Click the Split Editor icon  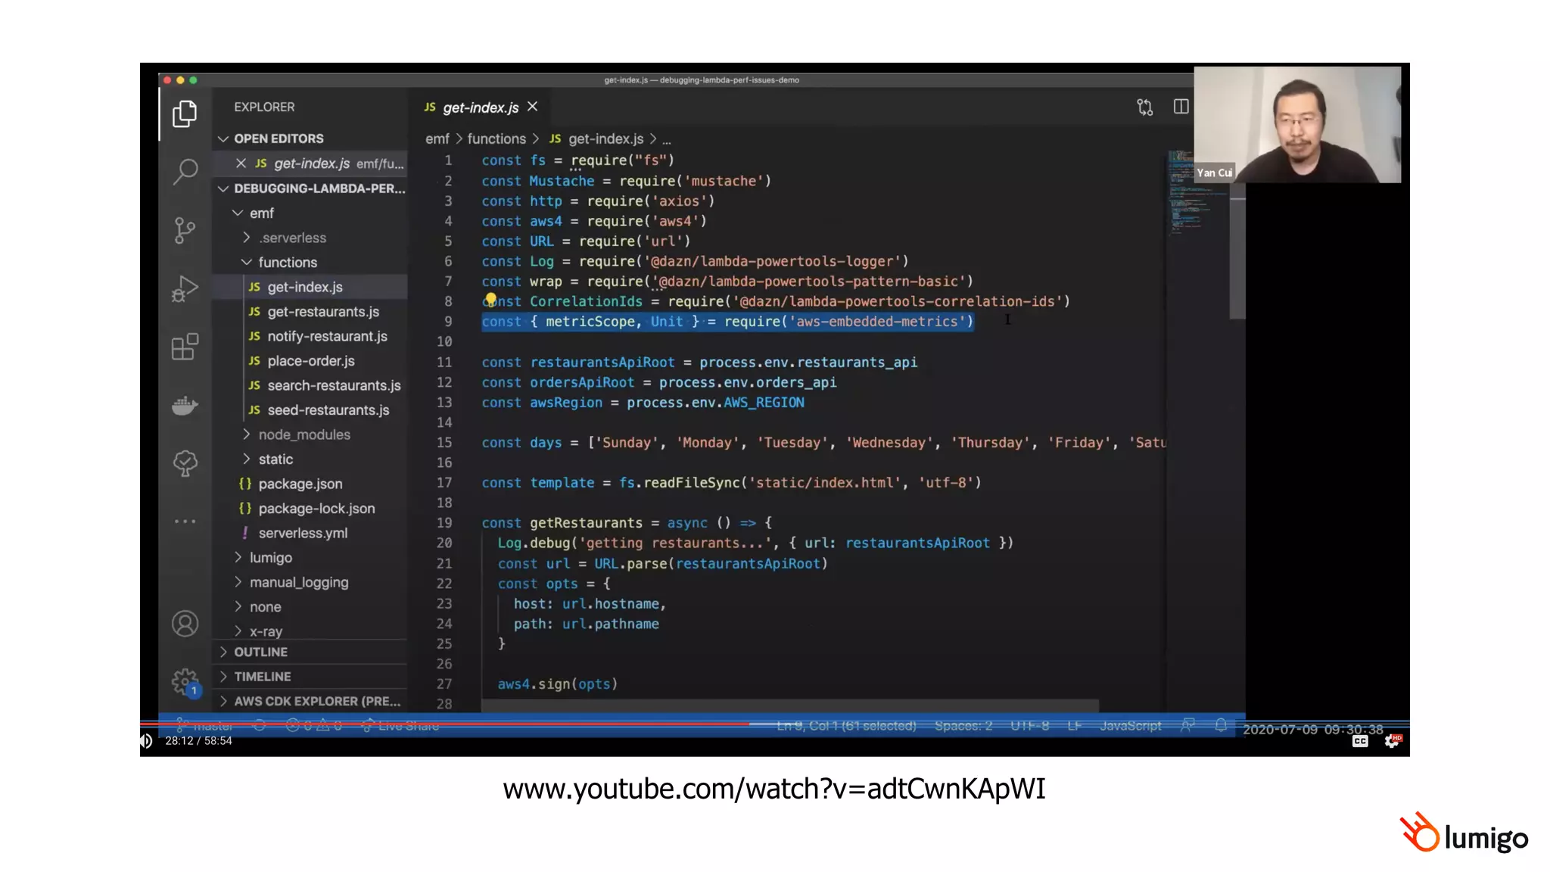pyautogui.click(x=1181, y=107)
